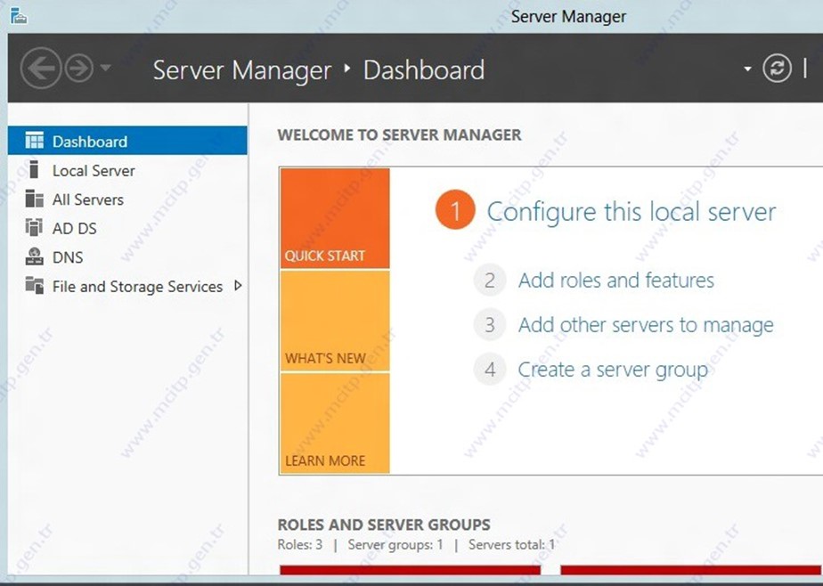Click the WELCOME TO SERVER MANAGER heading

pyautogui.click(x=399, y=134)
